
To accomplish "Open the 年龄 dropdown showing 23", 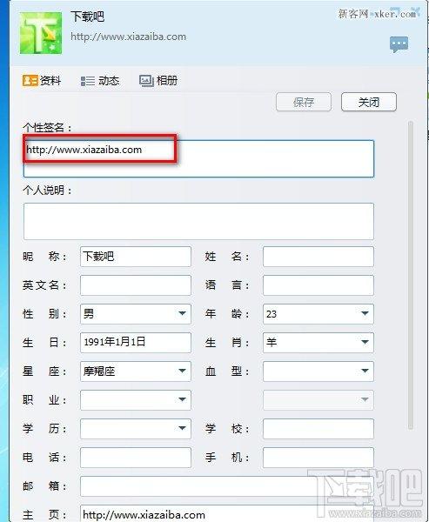I will 318,314.
